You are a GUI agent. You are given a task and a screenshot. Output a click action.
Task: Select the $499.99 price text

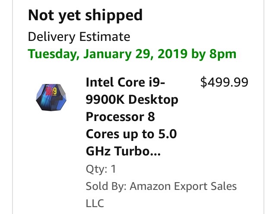(x=224, y=82)
